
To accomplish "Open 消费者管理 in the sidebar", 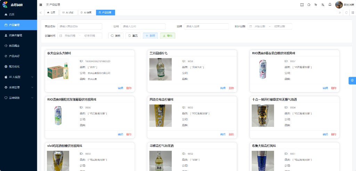I will click(x=18, y=35).
